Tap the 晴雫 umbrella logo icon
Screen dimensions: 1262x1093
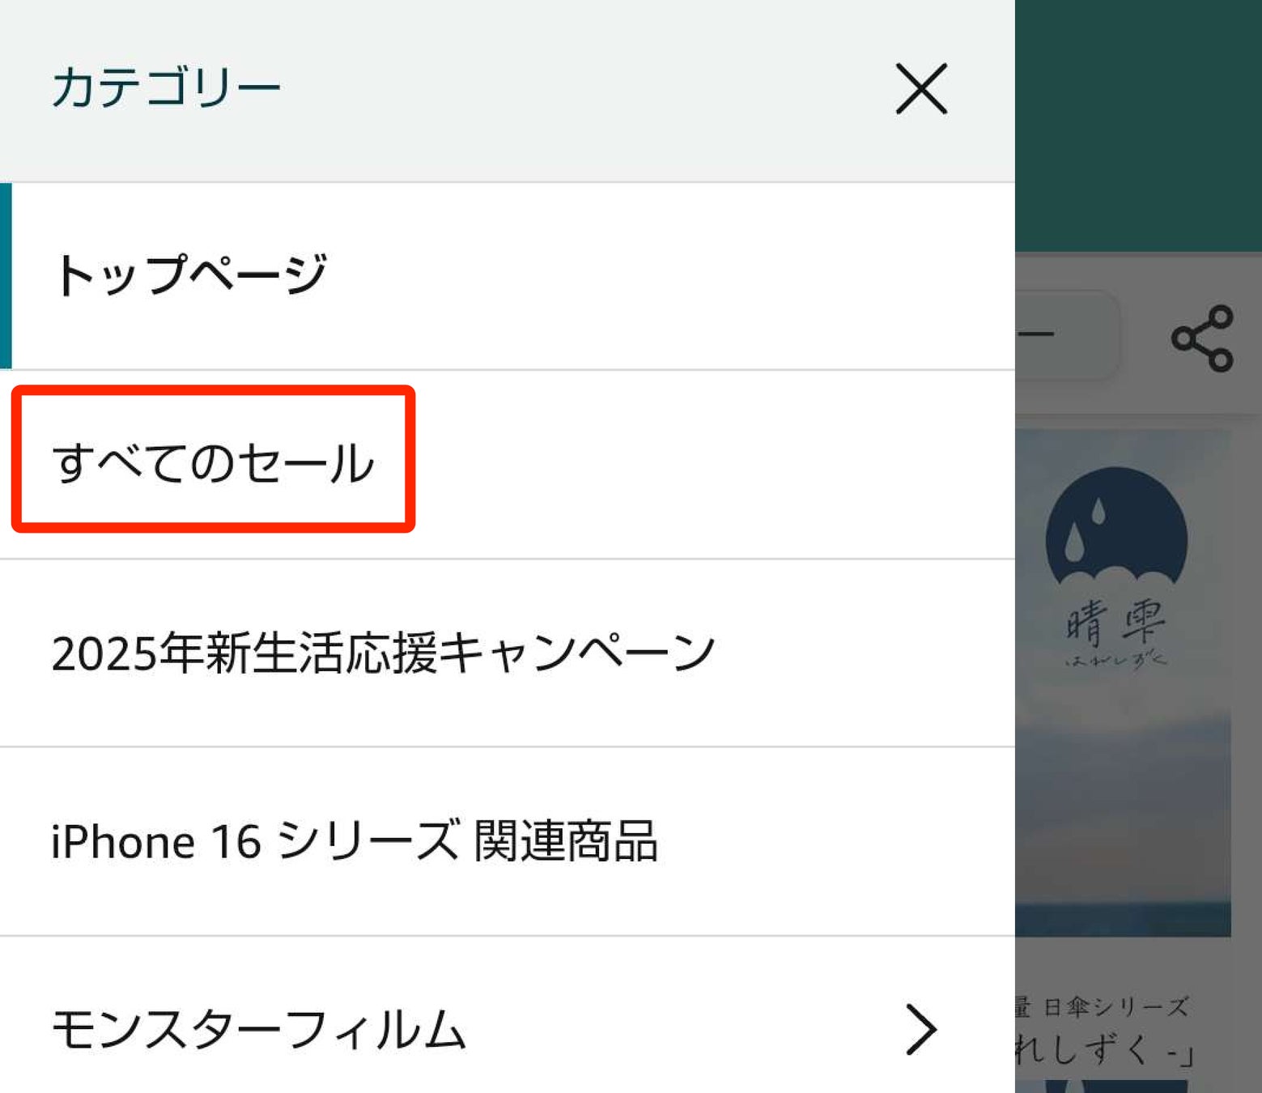click(x=1116, y=527)
